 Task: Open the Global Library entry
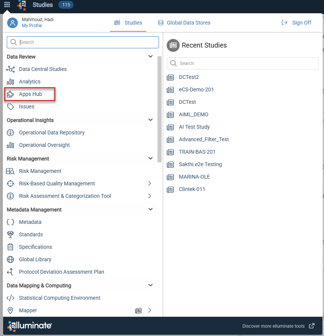tap(35, 259)
